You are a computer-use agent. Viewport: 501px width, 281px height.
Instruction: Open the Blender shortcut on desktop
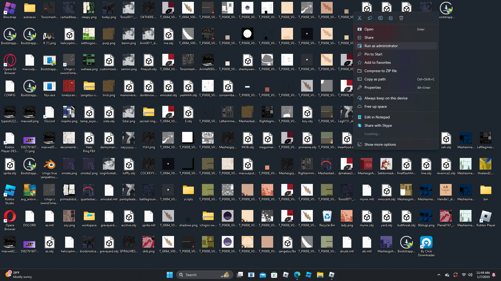[49, 165]
